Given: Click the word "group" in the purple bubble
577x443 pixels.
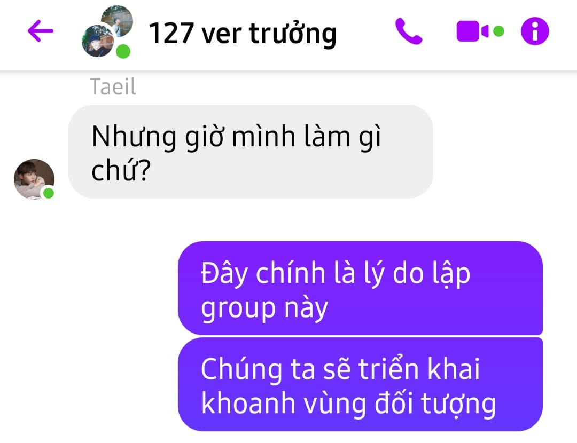Looking at the screenshot, I should [x=238, y=309].
